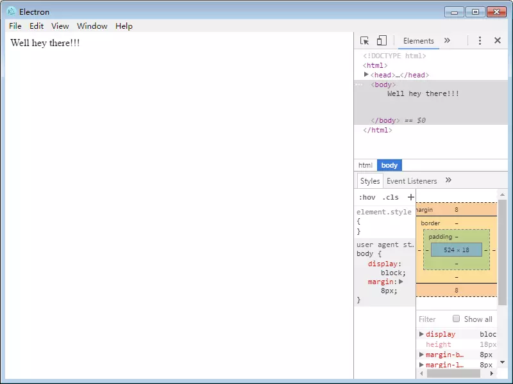Viewport: 513px width, 384px height.
Task: Activate the inspect element picker icon
Action: pyautogui.click(x=364, y=41)
